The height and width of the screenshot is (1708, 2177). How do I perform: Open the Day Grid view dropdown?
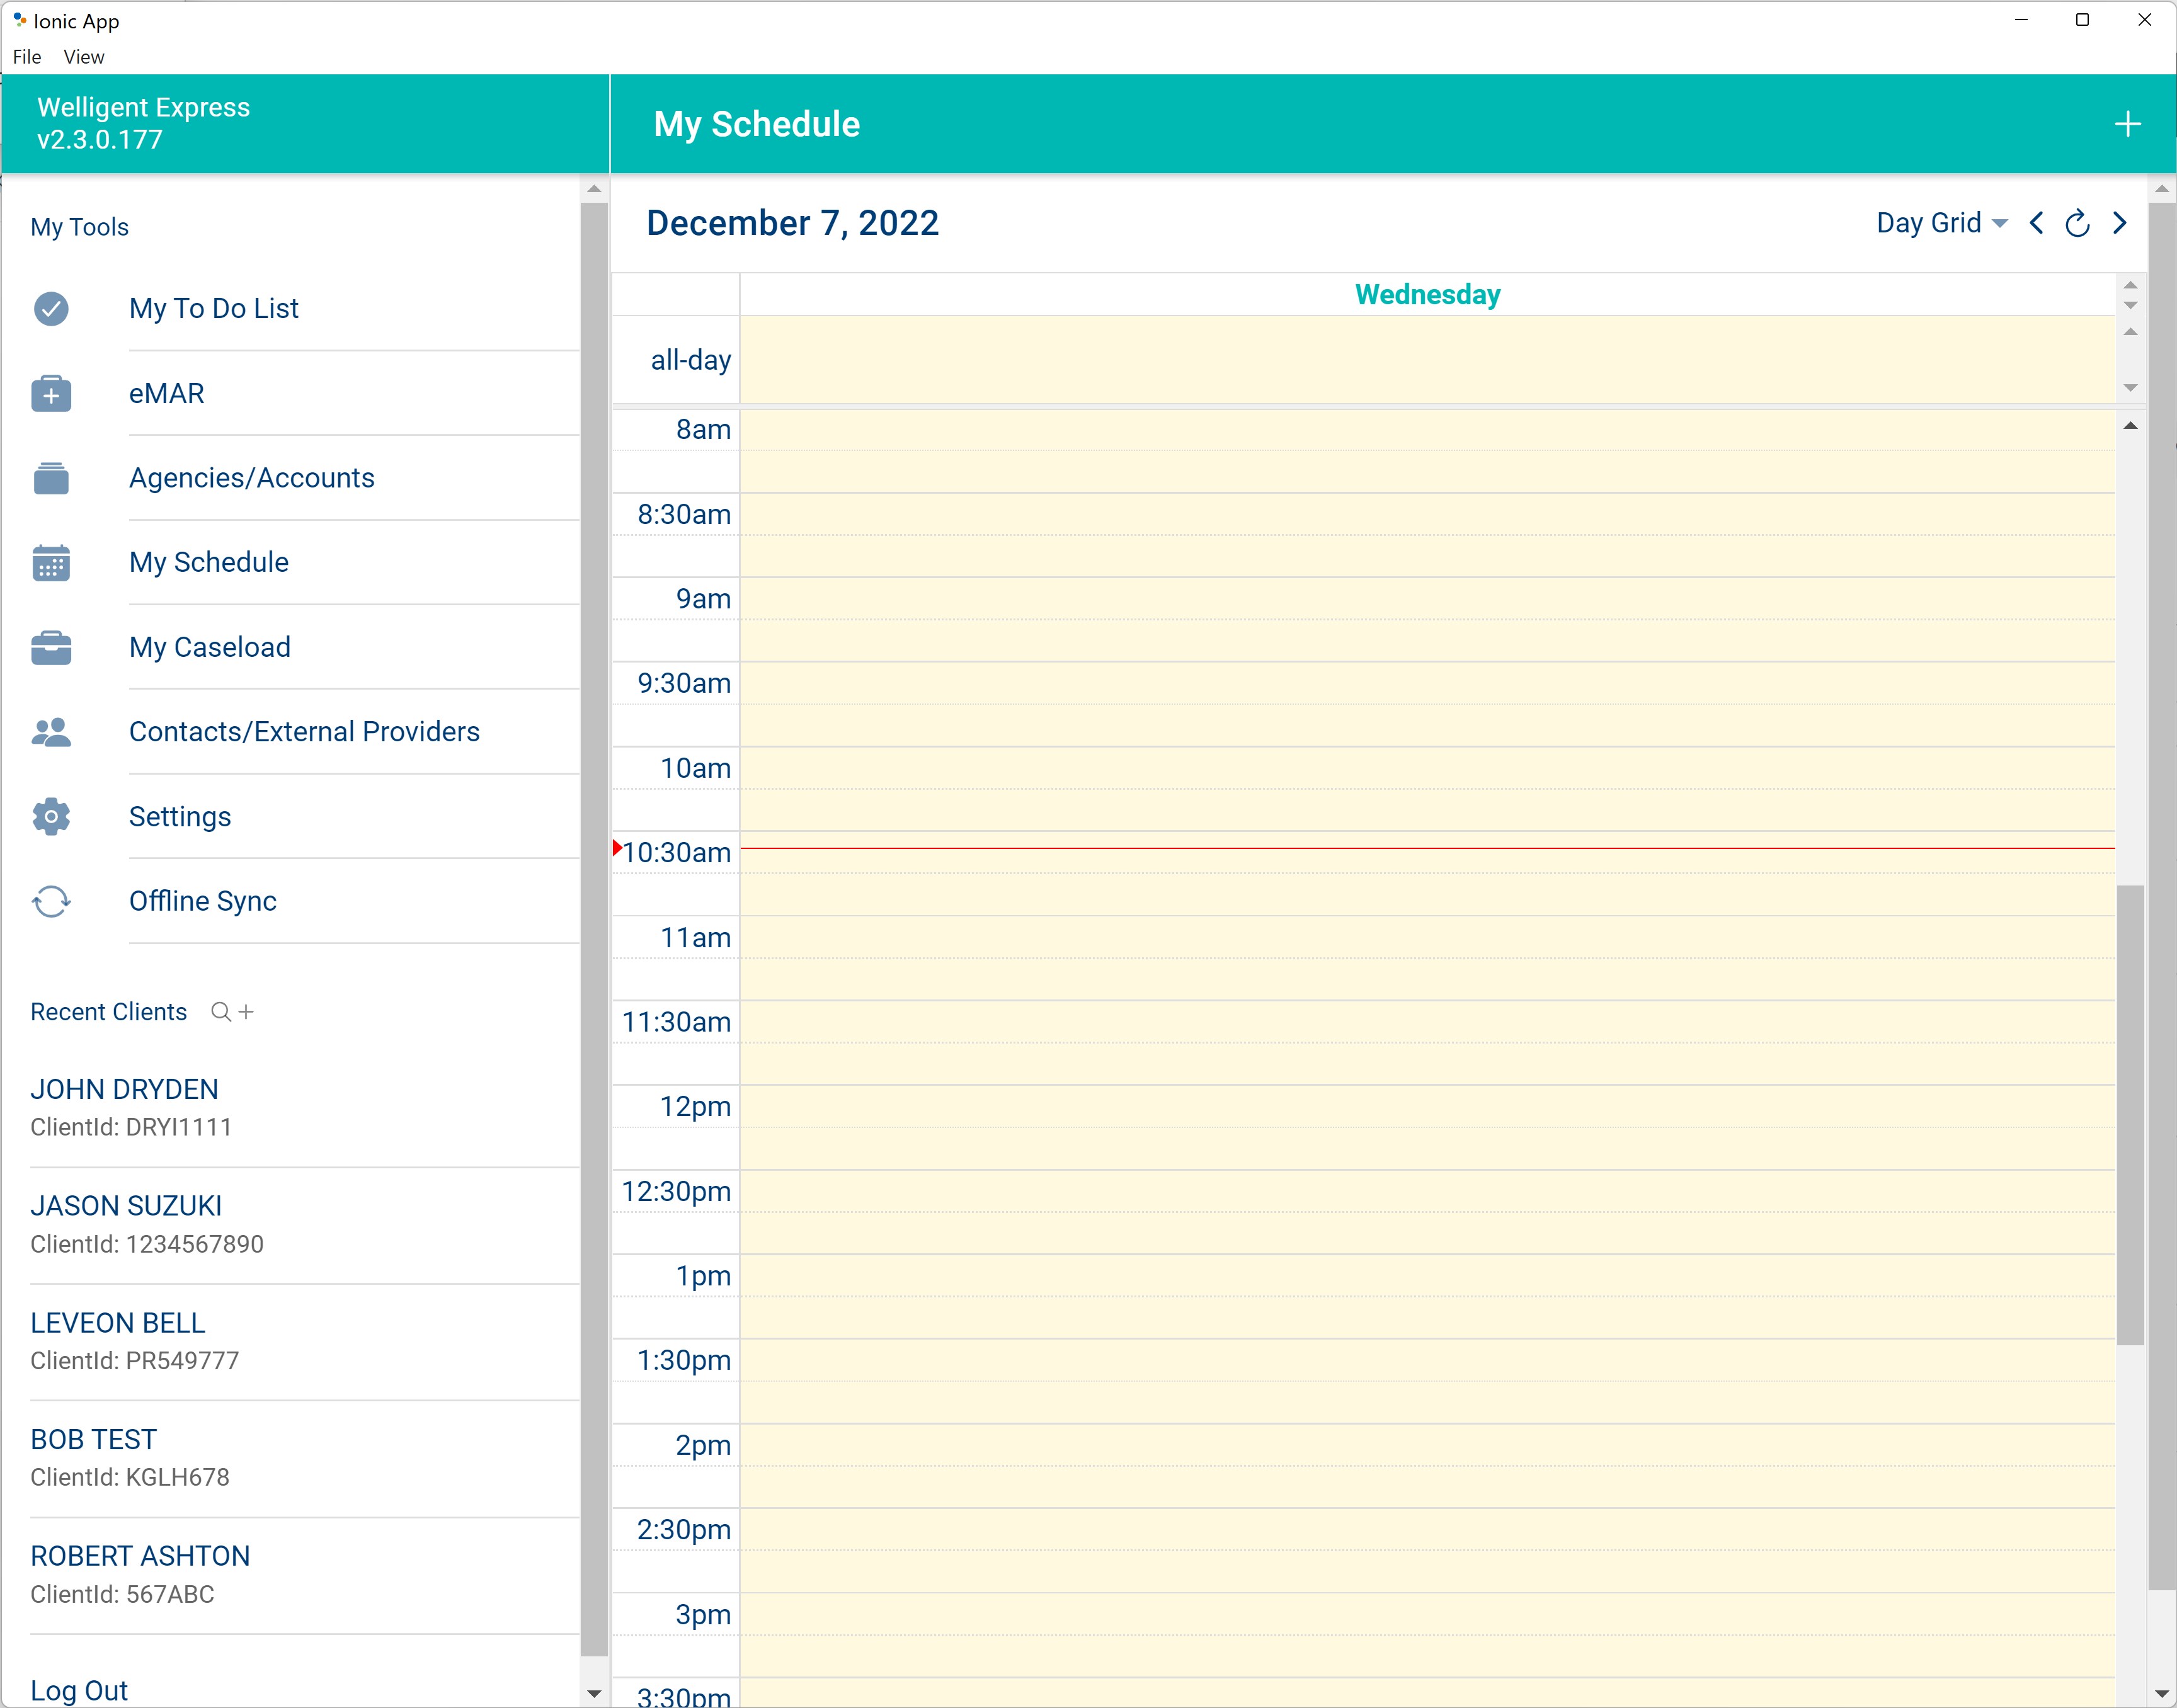1940,223
